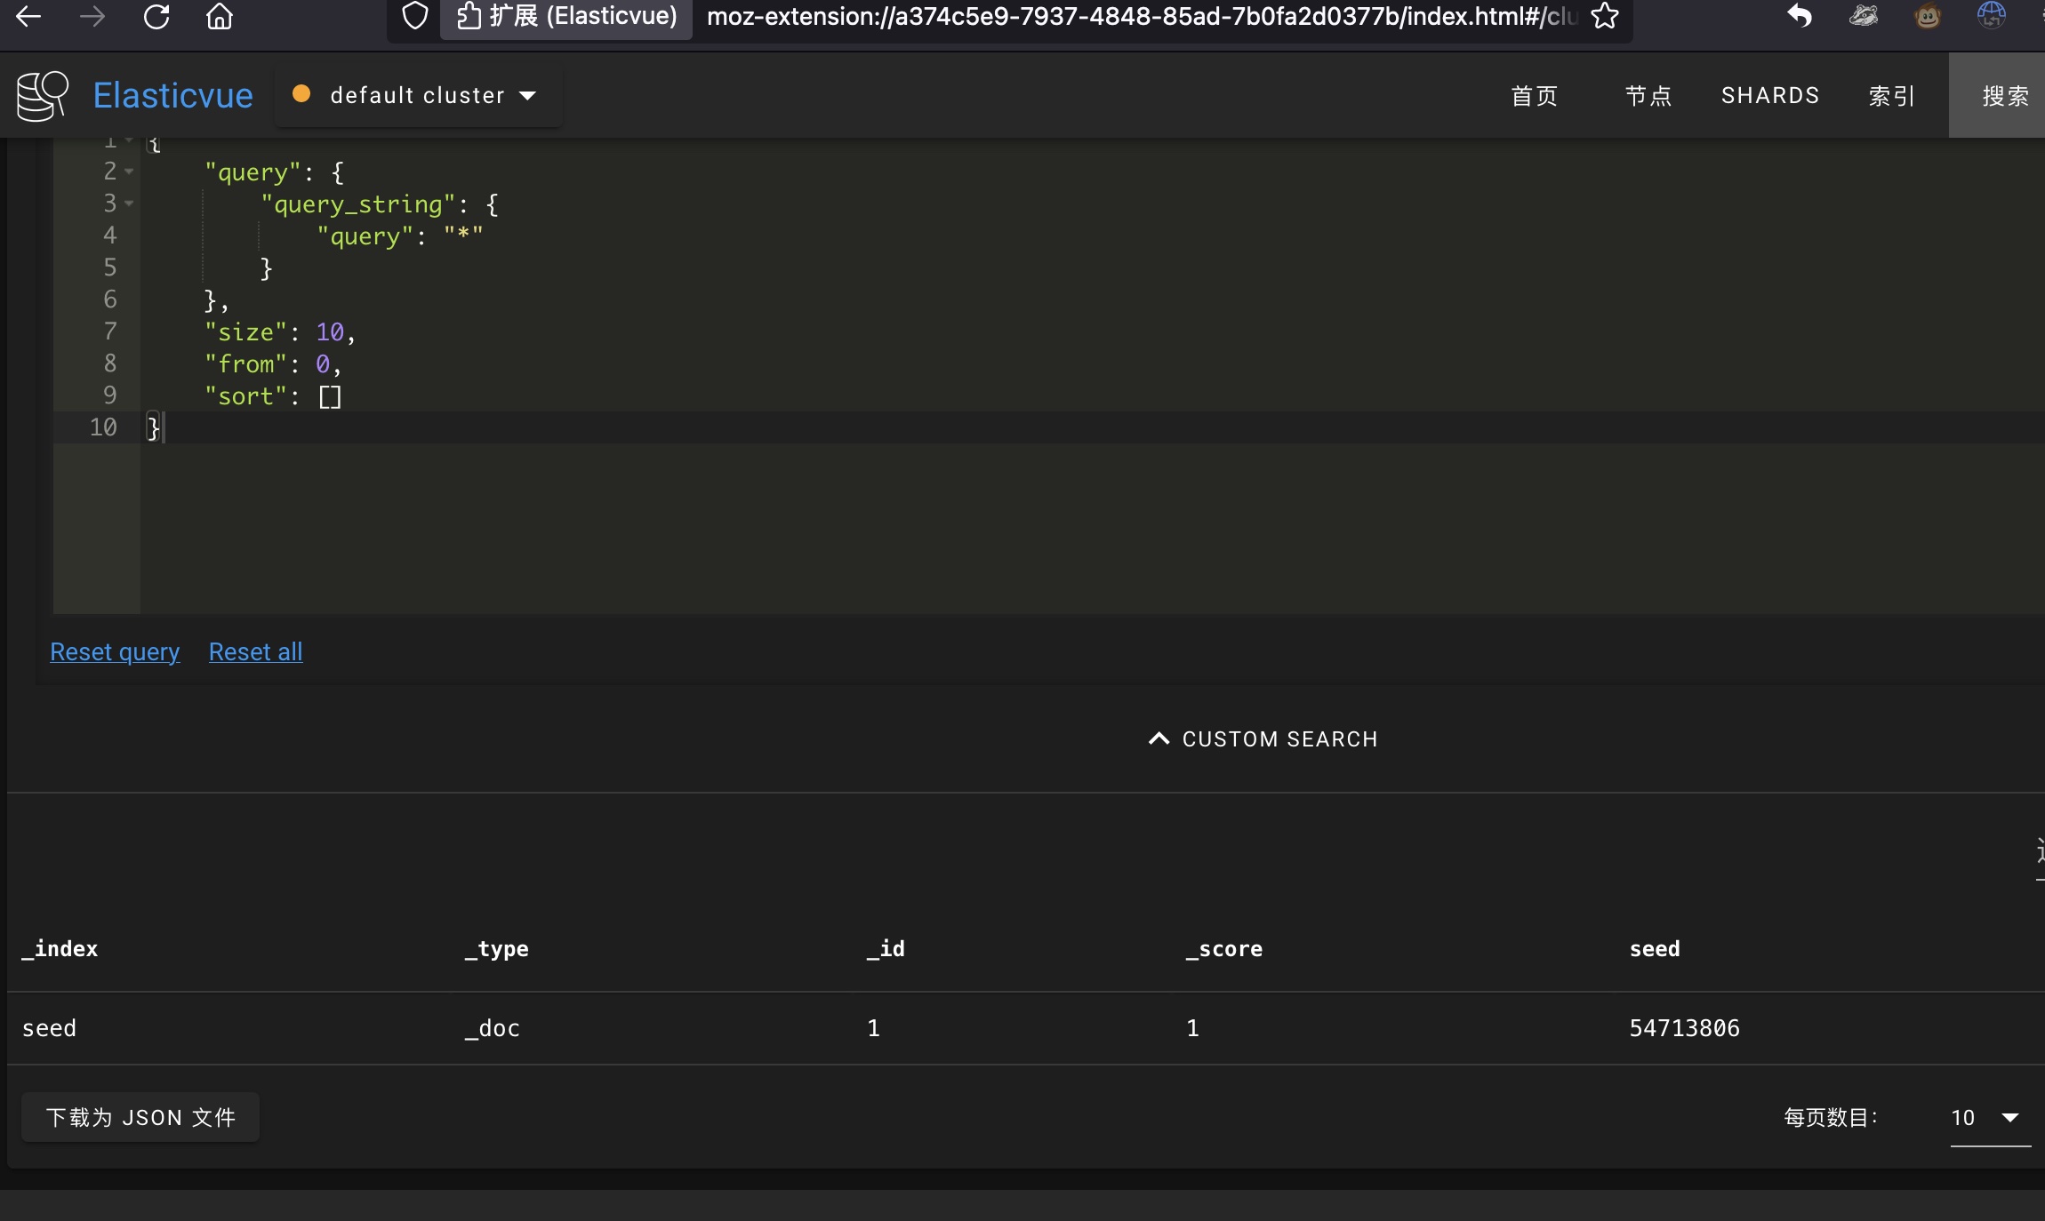Click the browser back arrow
Screen dimensions: 2045x1221
click(28, 17)
